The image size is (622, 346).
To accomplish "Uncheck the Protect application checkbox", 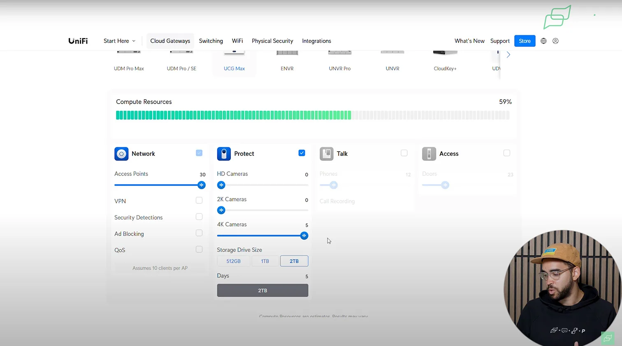I will coord(302,153).
